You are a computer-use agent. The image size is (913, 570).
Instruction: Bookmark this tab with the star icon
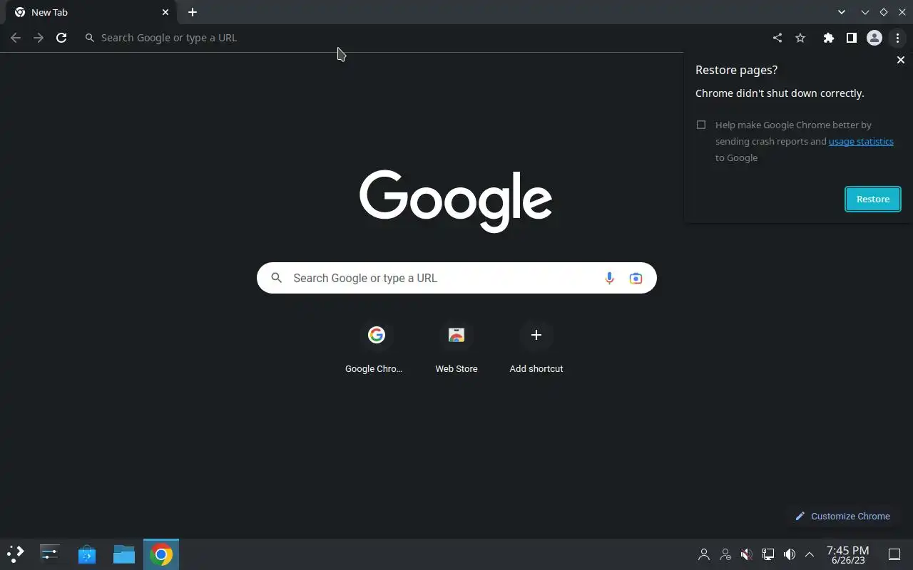(800, 38)
